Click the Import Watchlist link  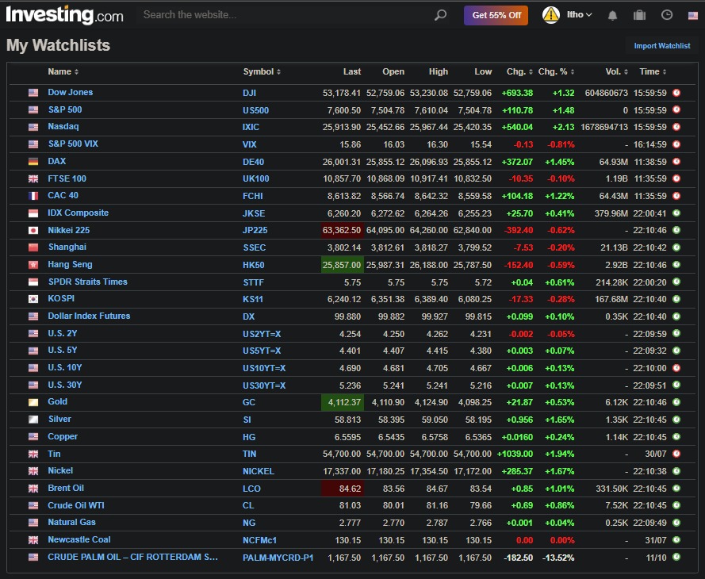pyautogui.click(x=662, y=46)
